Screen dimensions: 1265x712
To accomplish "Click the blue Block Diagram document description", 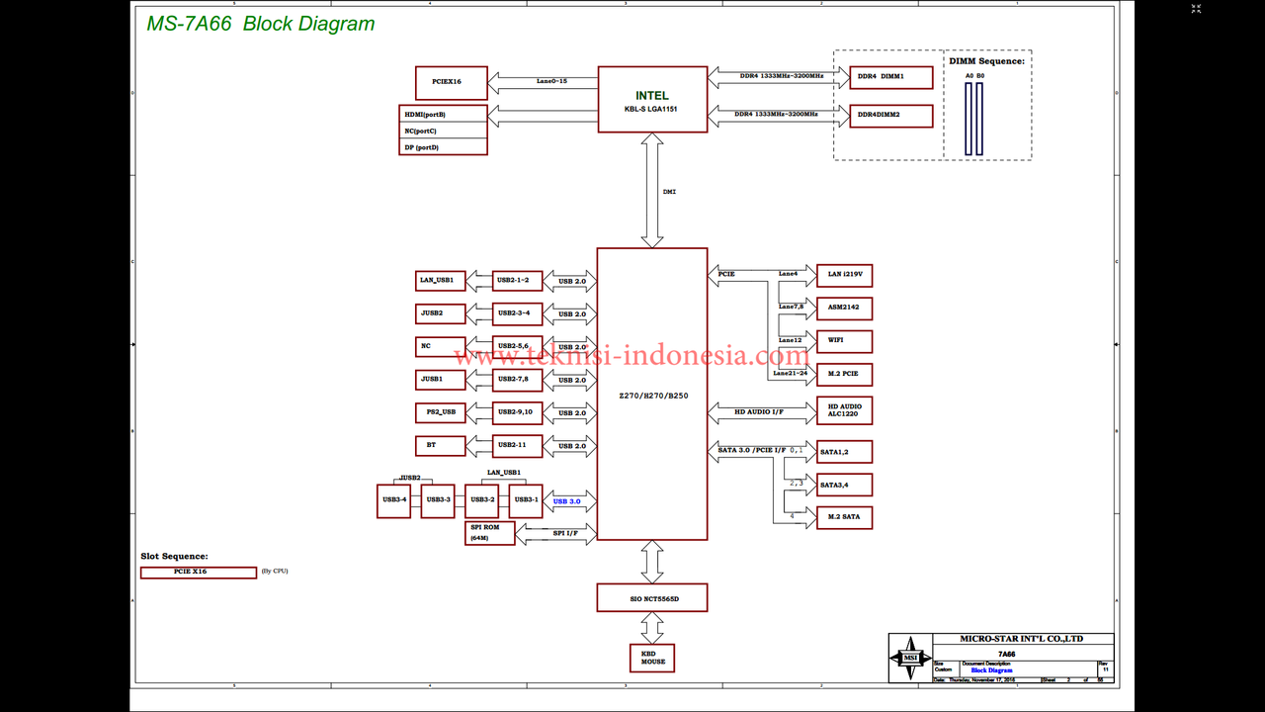I will pyautogui.click(x=991, y=670).
